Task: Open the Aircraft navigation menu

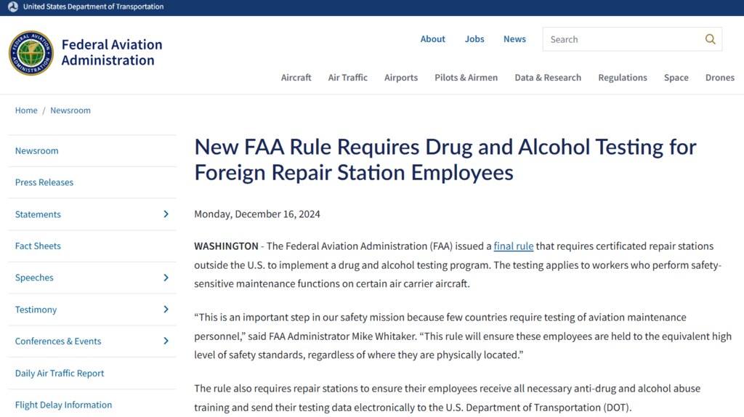Action: click(x=296, y=77)
